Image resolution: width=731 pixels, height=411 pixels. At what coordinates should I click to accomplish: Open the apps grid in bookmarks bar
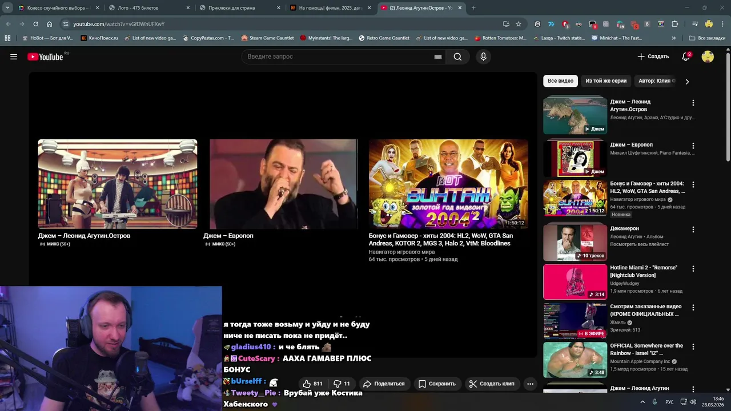7,38
